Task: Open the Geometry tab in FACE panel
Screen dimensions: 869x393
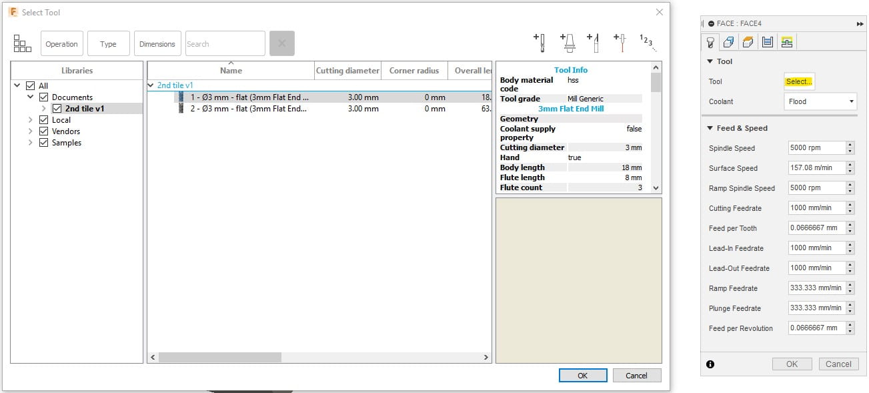Action: point(729,42)
